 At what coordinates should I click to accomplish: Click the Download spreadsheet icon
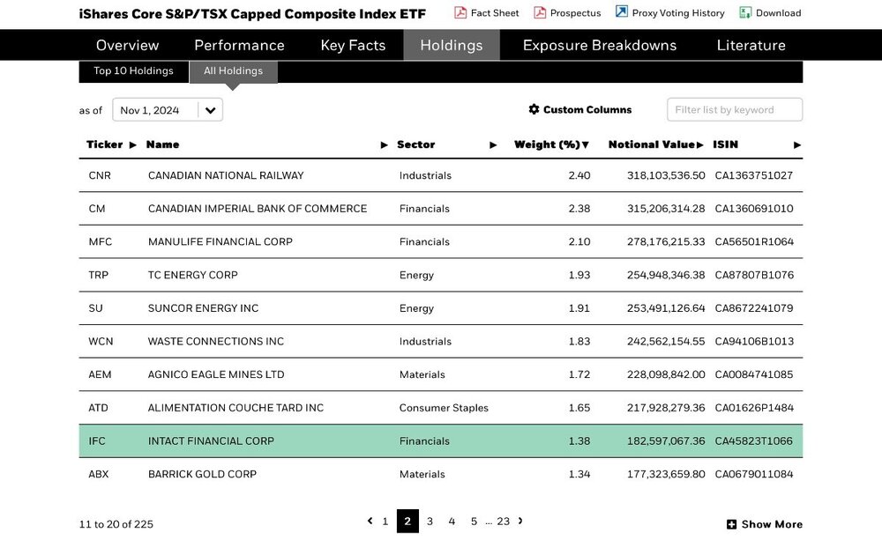click(x=744, y=12)
